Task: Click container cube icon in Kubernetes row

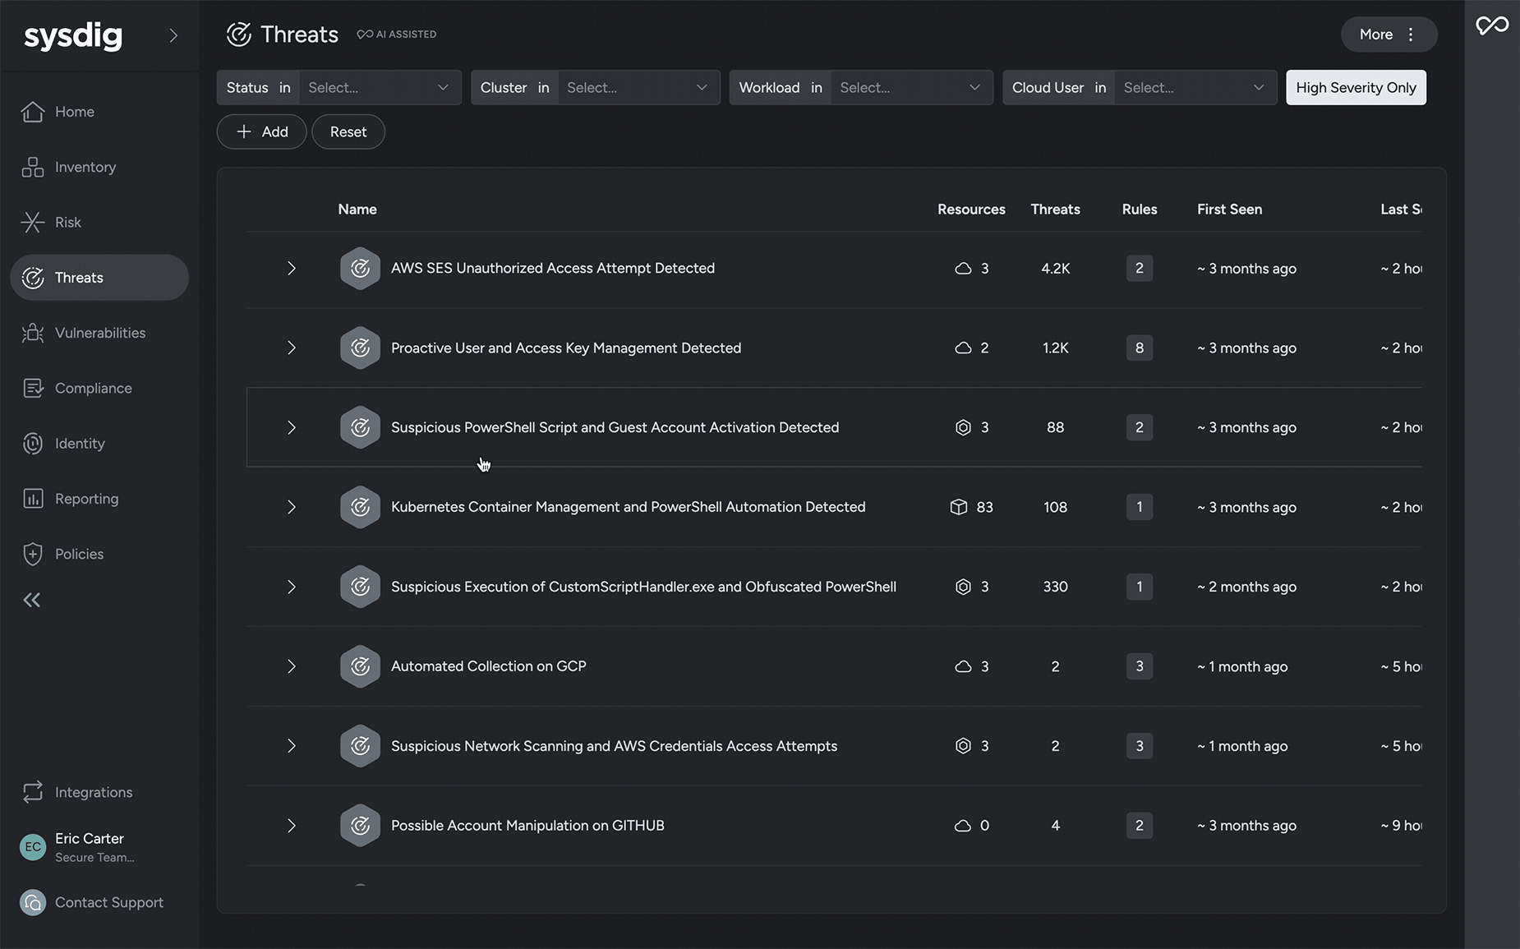Action: (x=959, y=507)
